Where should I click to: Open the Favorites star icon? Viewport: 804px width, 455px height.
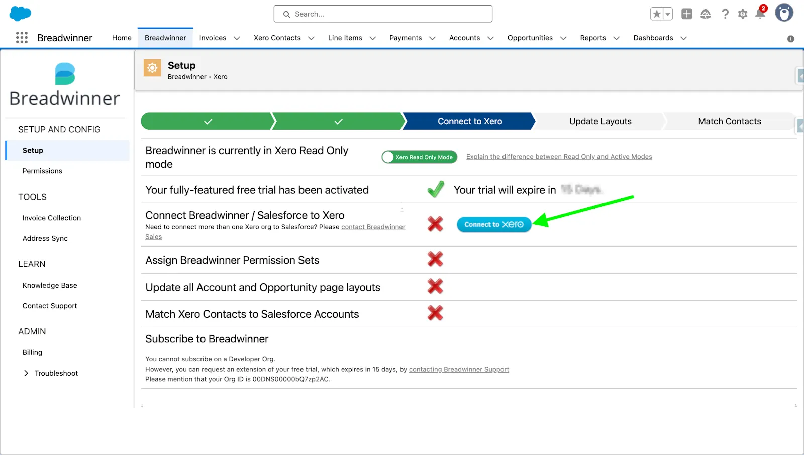click(x=657, y=14)
